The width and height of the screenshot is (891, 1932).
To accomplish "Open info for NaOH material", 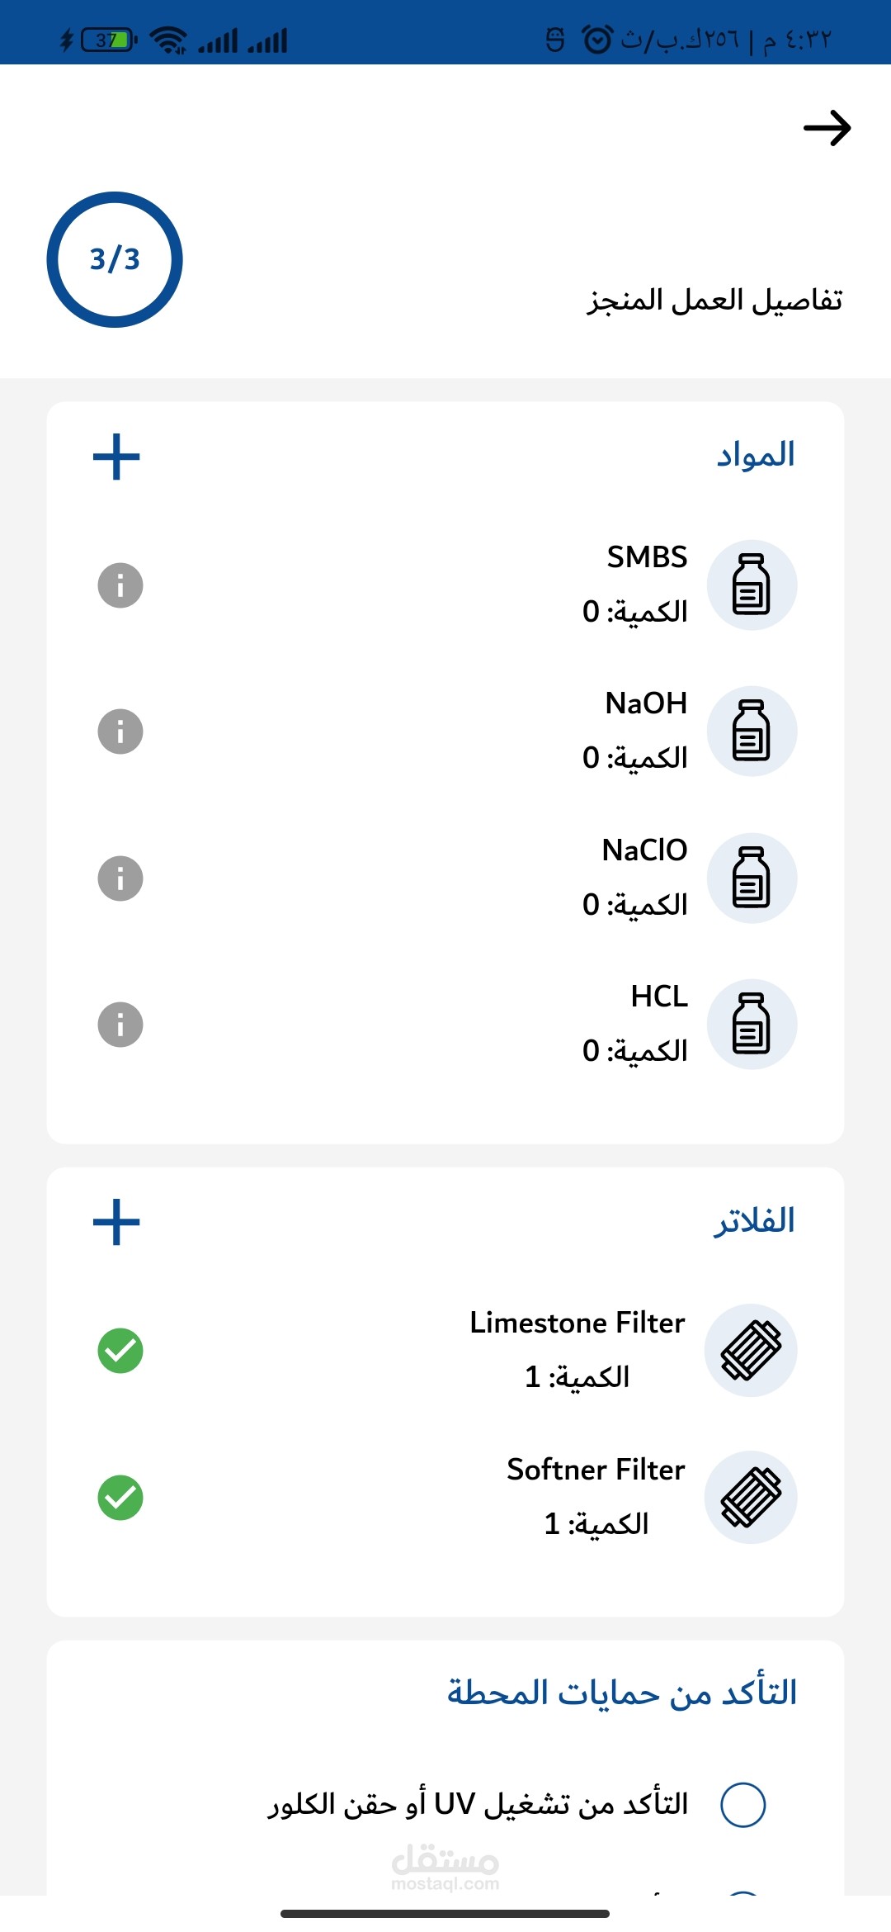I will click(120, 732).
